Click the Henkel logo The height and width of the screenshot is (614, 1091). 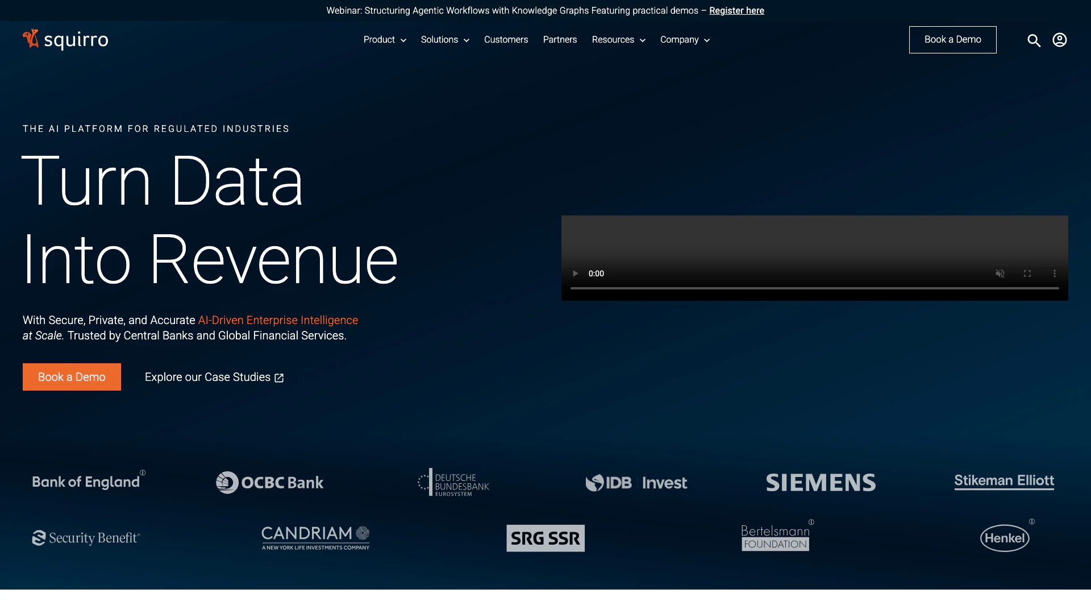[x=1005, y=538]
